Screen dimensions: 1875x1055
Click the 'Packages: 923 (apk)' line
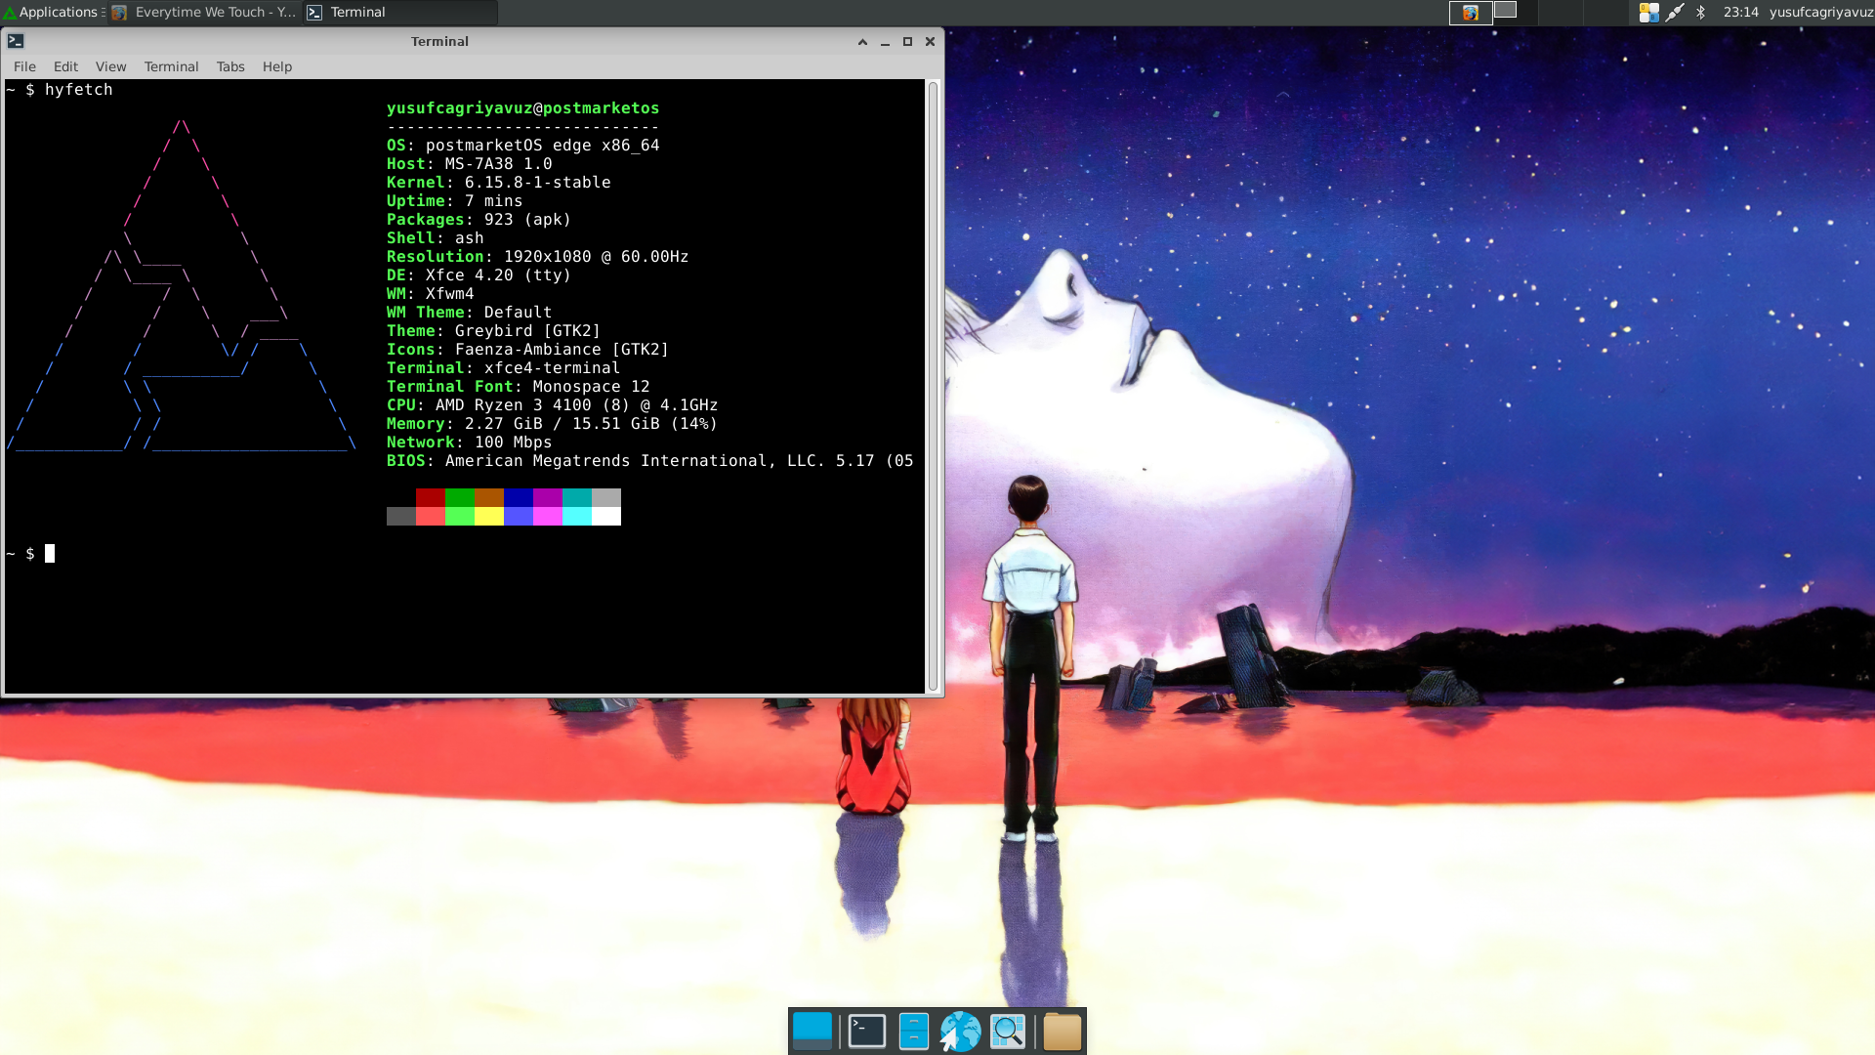click(479, 219)
